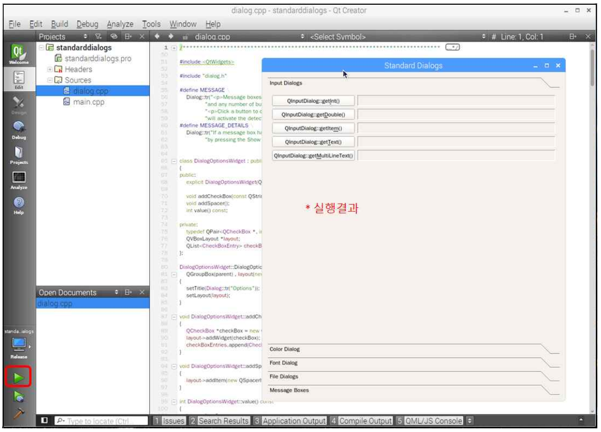Open the QML/JS Console pane
This screenshot has height=432, width=601.
coord(429,420)
